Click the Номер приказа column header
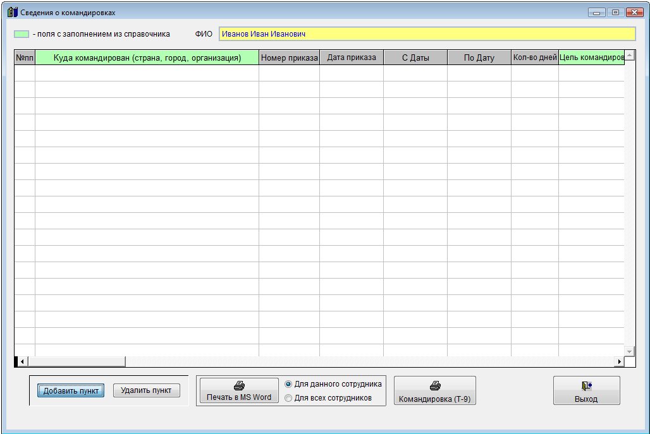 (290, 57)
